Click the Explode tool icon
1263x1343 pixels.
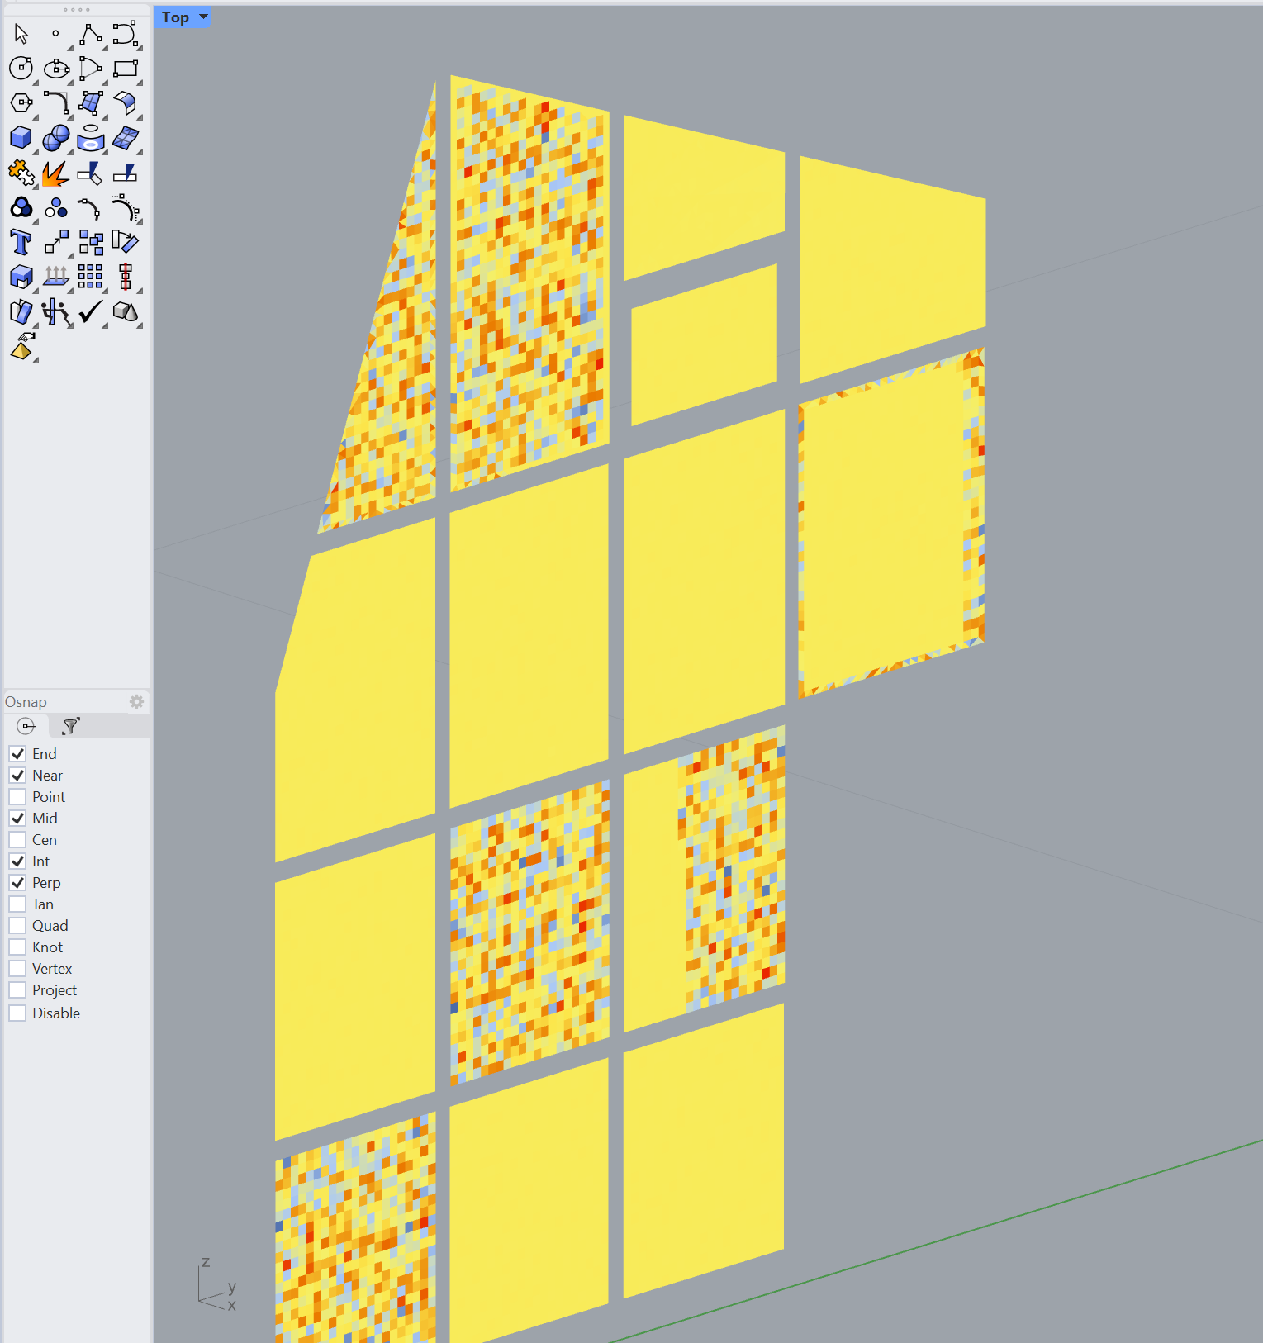tap(55, 173)
